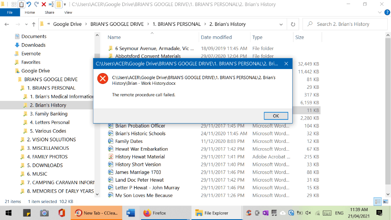Open the Windows Start menu
Viewport: 391px width, 220px height.
(8, 213)
